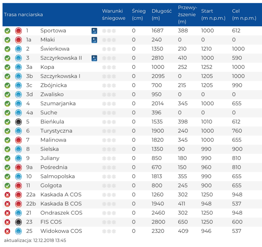
Task: Click the green open-status icon for Sportowa
Action: point(7,31)
